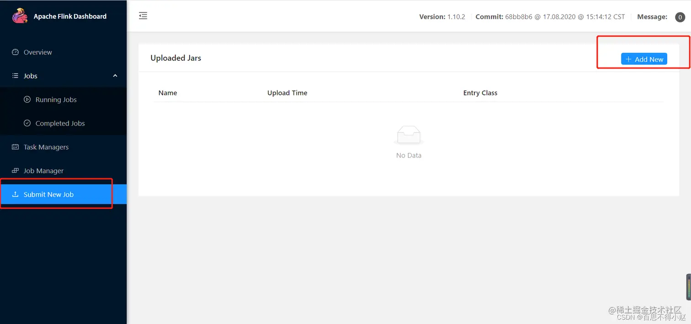Click the Add New button
The height and width of the screenshot is (324, 691).
click(644, 59)
